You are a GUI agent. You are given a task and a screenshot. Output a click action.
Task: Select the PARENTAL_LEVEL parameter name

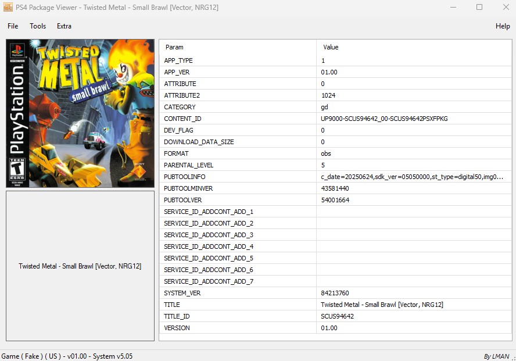click(x=189, y=165)
